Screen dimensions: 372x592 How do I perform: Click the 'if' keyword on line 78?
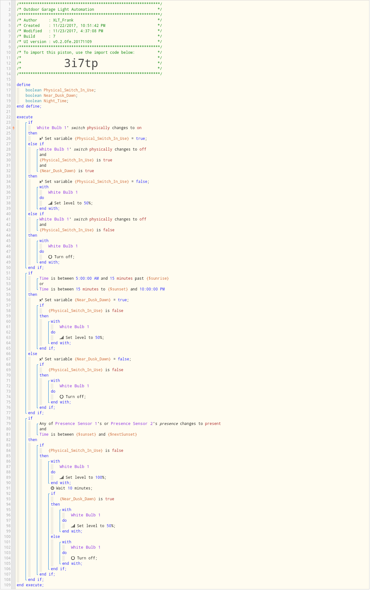click(30, 418)
